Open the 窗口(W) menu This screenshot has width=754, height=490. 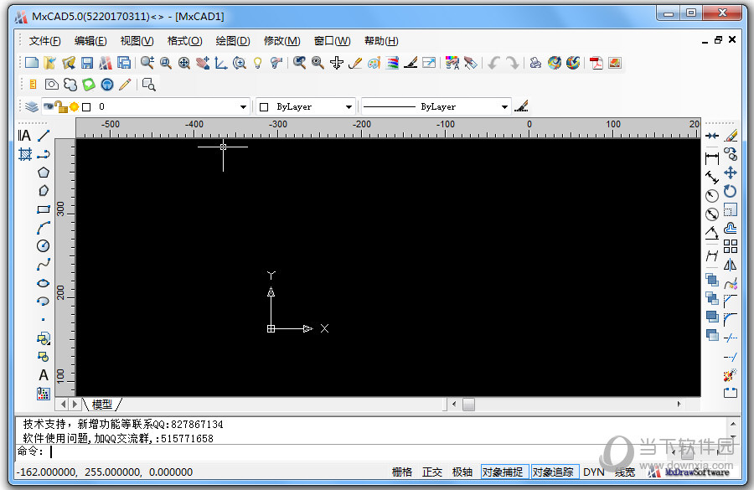332,41
